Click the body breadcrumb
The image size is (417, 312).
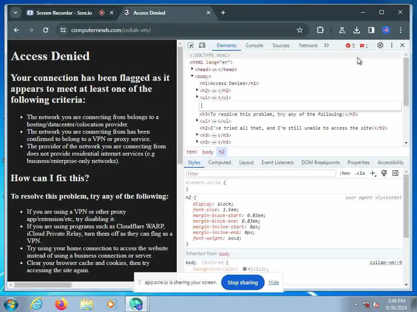208,152
